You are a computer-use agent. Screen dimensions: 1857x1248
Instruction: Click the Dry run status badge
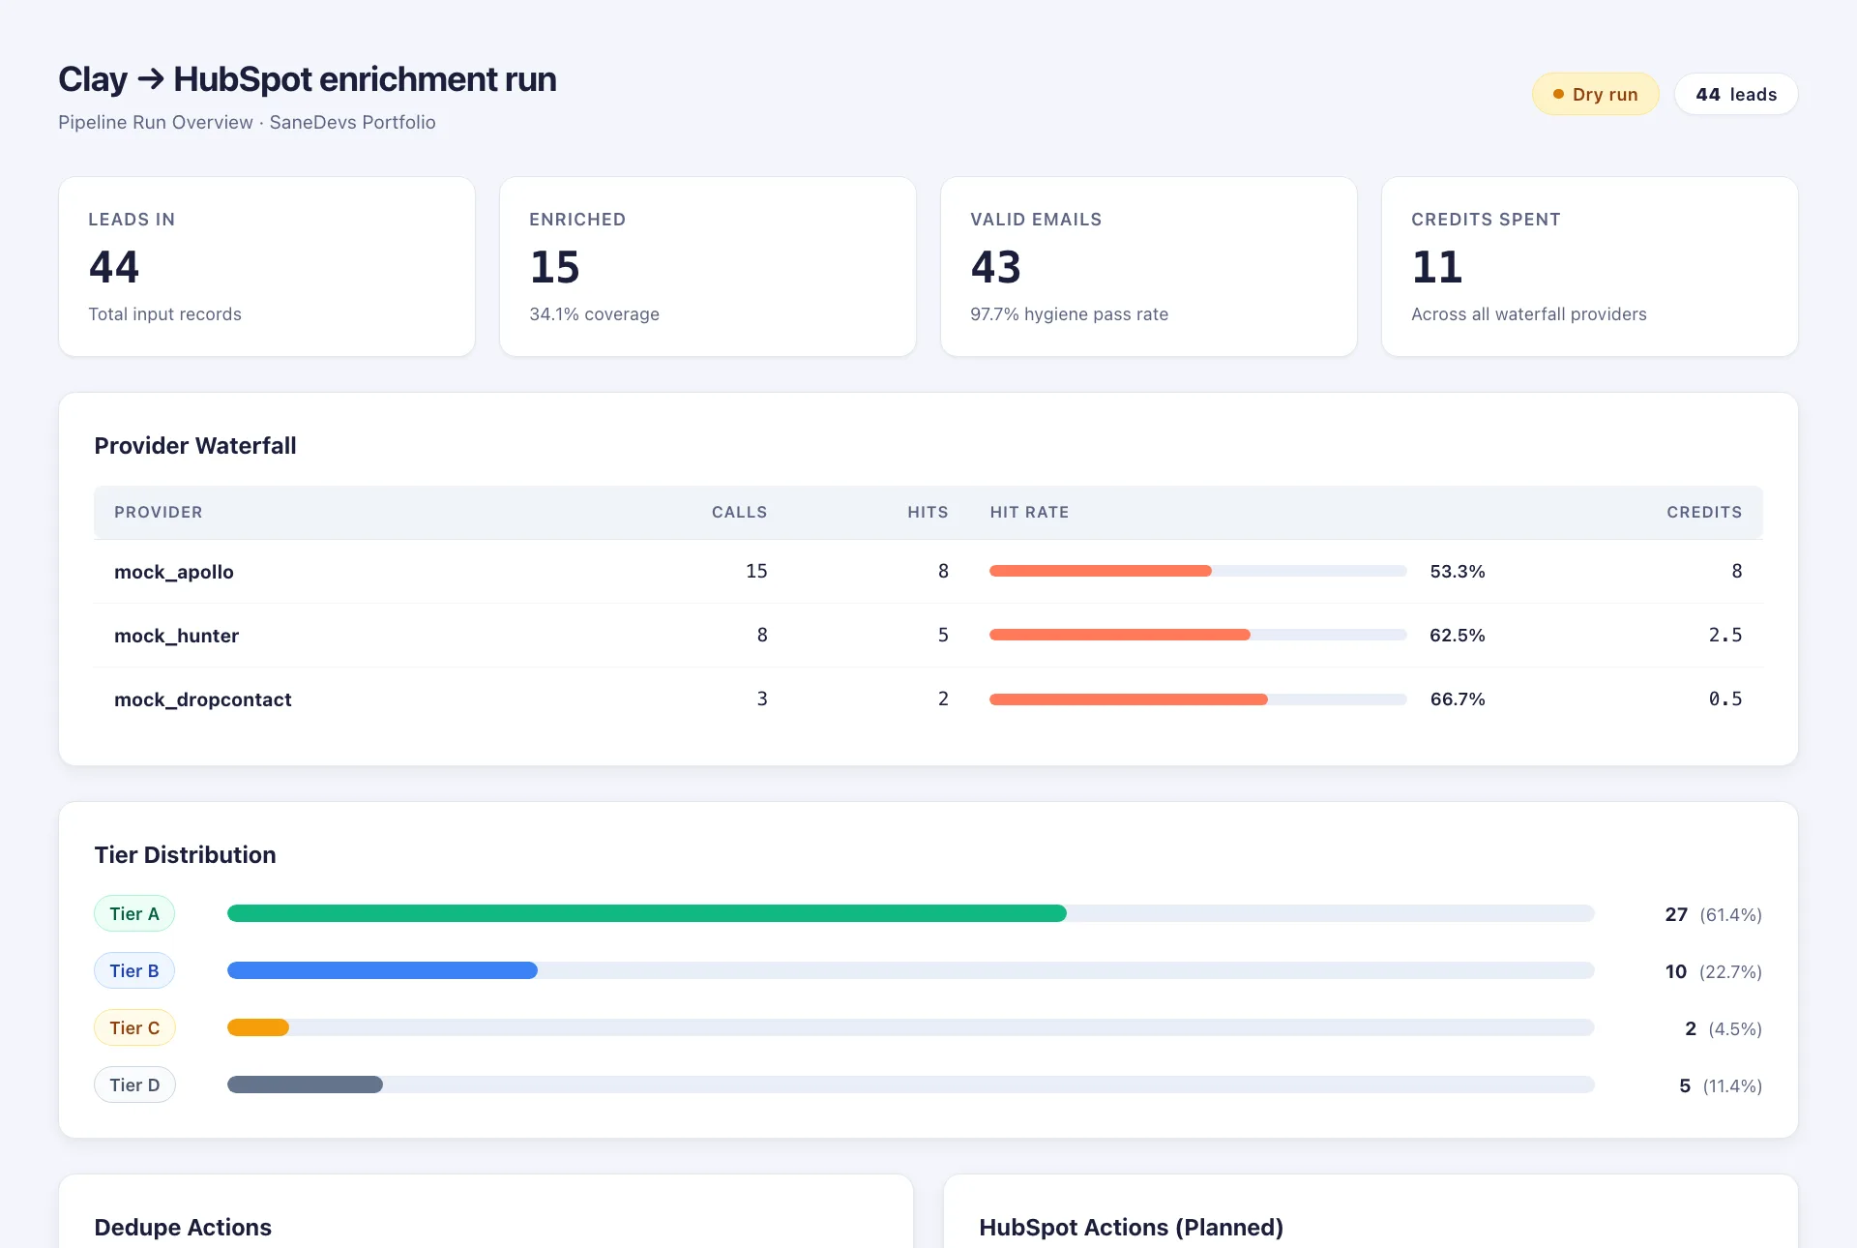coord(1595,94)
